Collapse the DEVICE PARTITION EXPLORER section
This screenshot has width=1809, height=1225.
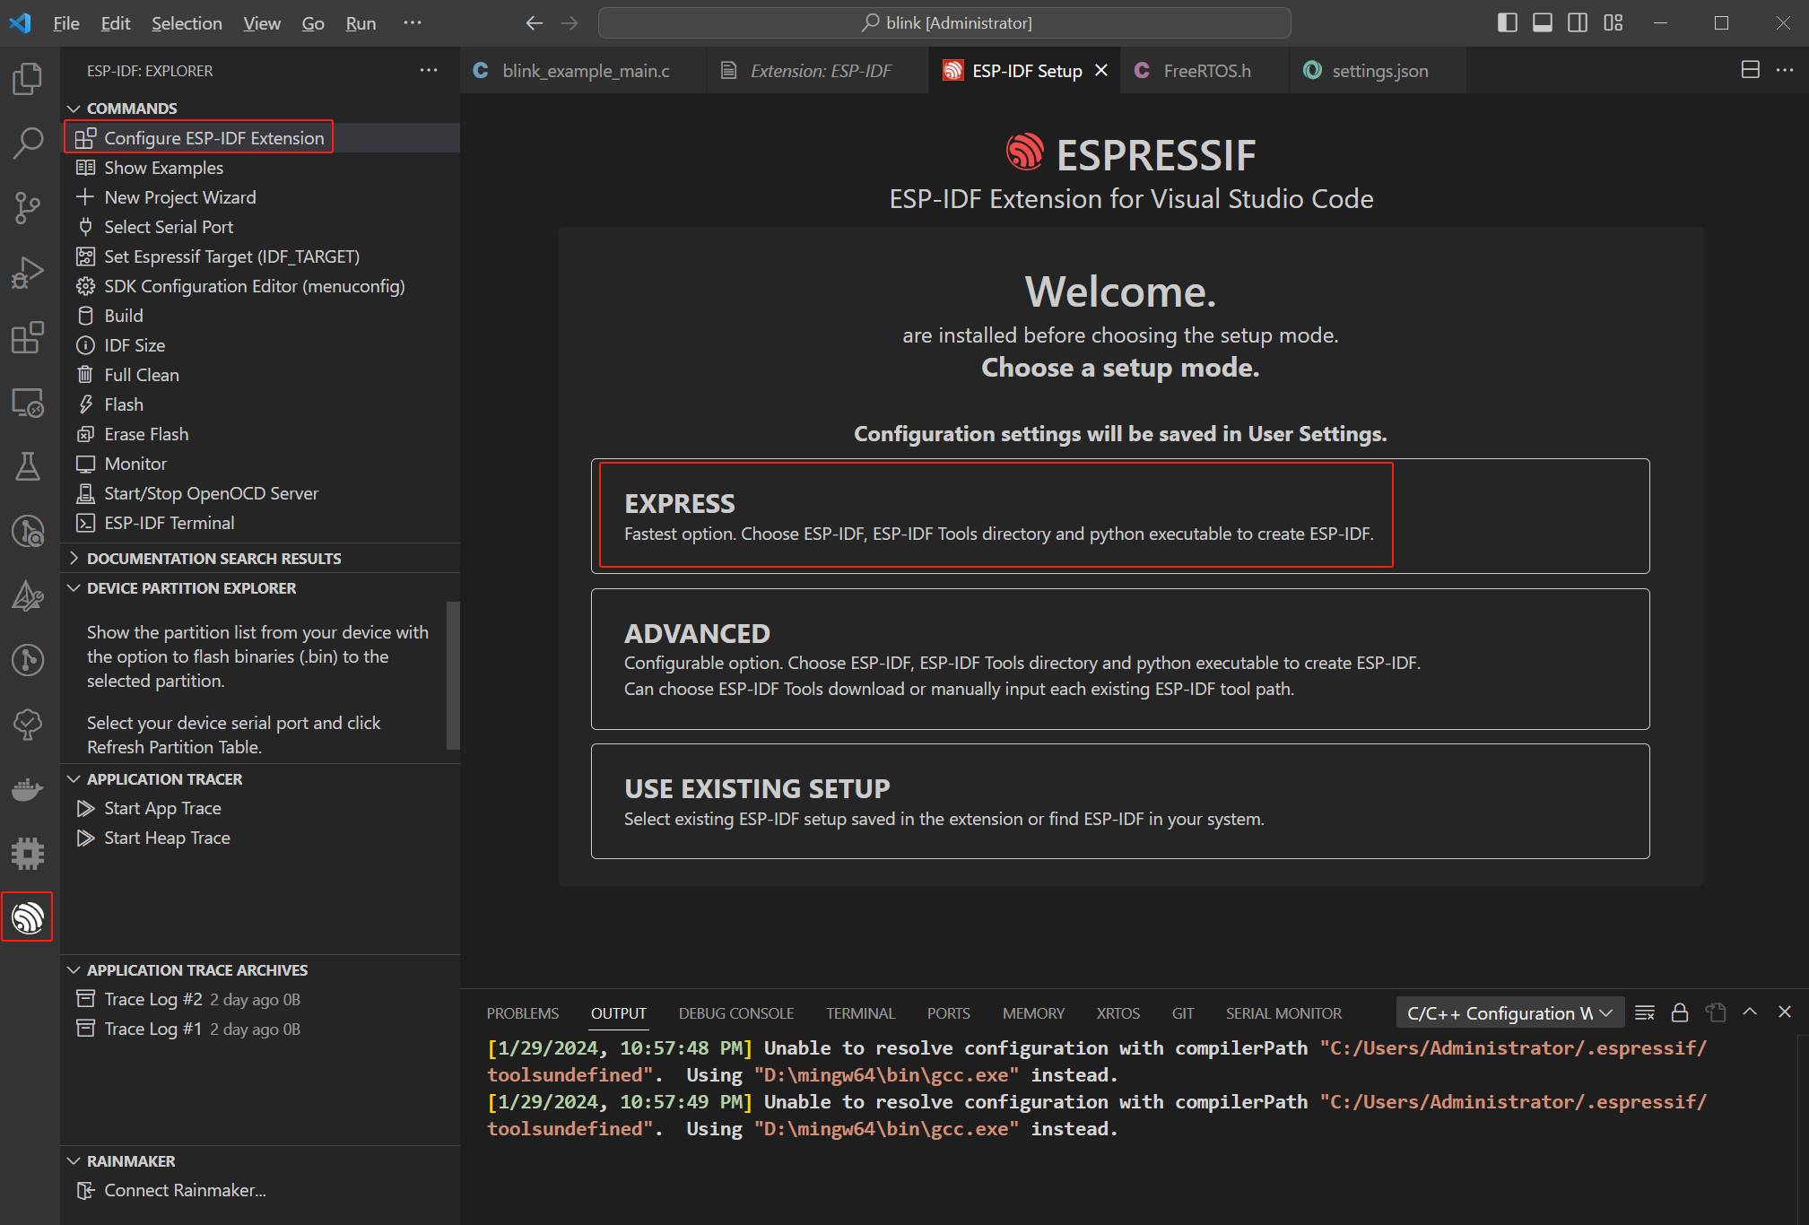260,588
